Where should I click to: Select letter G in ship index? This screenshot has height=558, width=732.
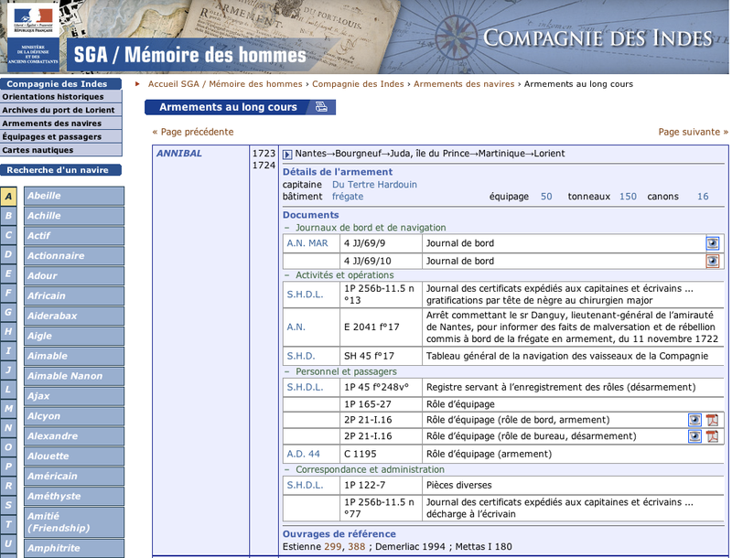click(x=8, y=312)
